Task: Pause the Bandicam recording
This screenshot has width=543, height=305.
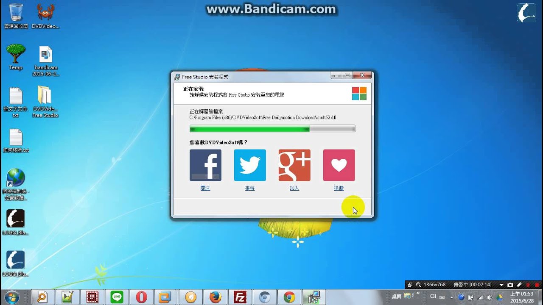Action: click(528, 285)
